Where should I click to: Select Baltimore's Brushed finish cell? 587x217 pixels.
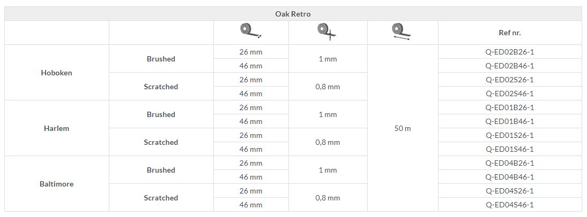point(161,170)
